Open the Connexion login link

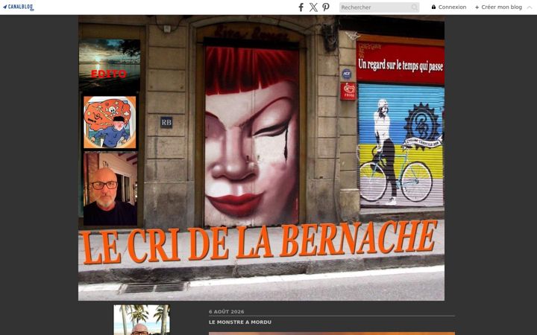[x=452, y=7]
